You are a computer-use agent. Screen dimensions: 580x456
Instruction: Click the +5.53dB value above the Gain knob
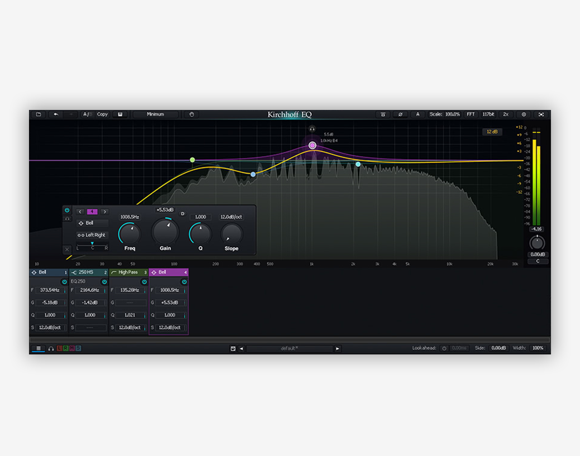[x=165, y=210]
